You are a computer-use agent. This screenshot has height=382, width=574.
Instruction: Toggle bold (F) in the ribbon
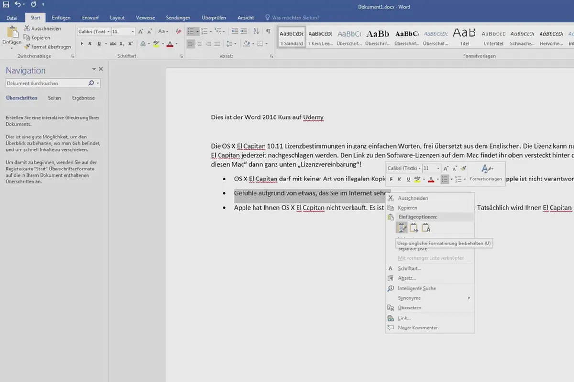[x=82, y=44]
